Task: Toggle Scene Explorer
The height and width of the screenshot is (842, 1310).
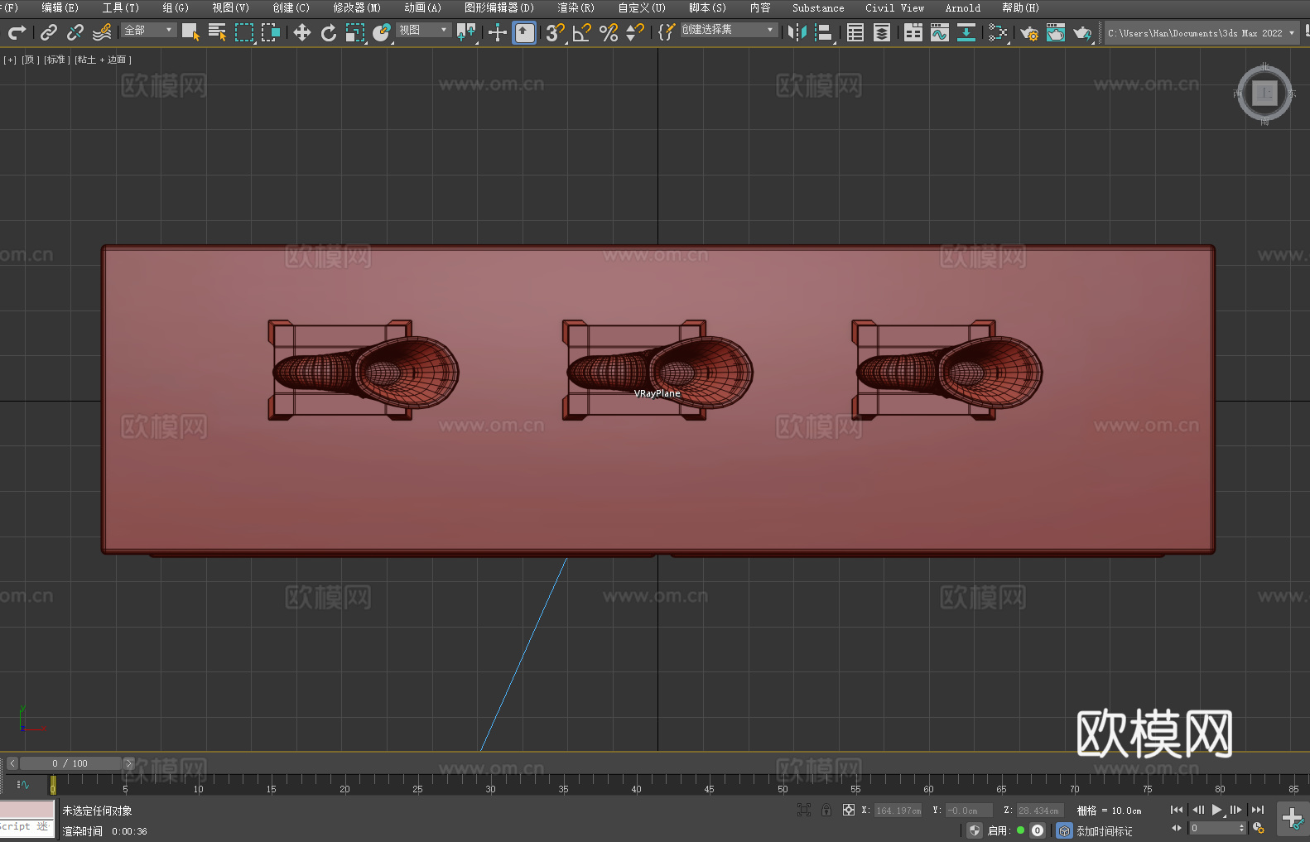Action: [x=855, y=32]
